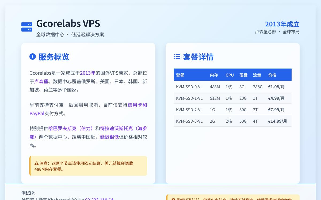
Task: Click the alert icon in the bottom yellow notice
Action: [x=173, y=199]
